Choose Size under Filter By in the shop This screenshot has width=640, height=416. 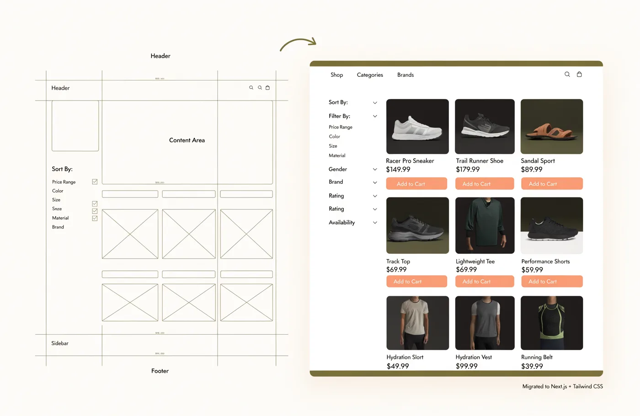(333, 146)
